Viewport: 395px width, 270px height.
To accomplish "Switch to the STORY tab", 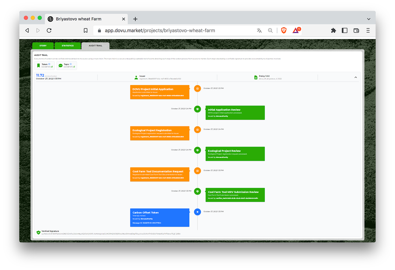I will (43, 46).
